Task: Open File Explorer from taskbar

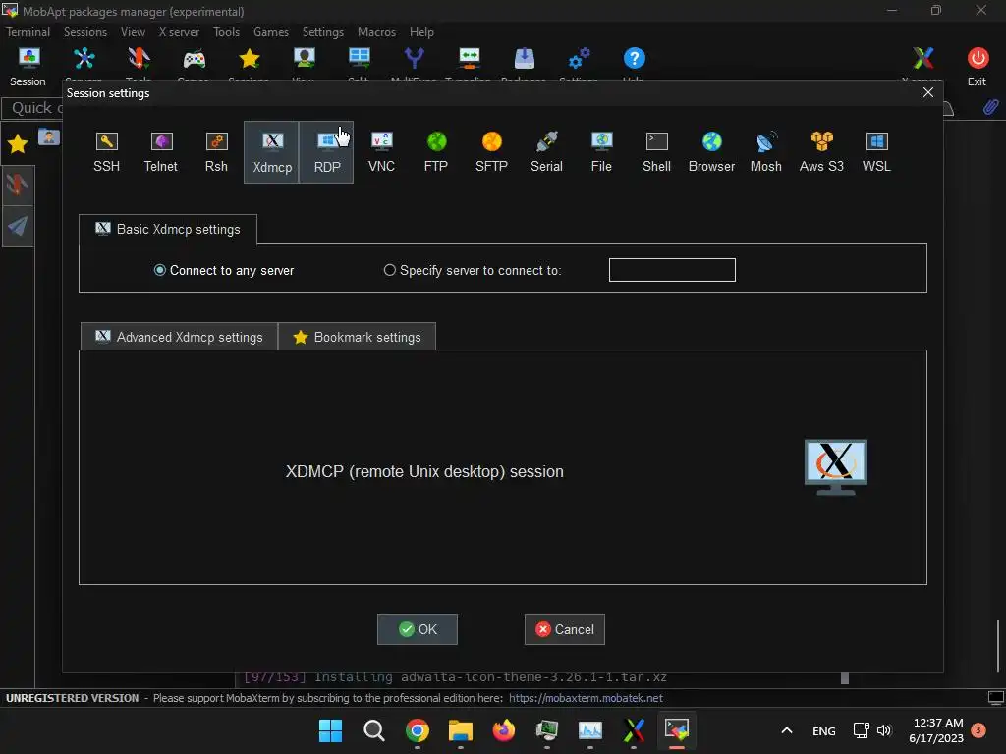Action: (x=461, y=730)
